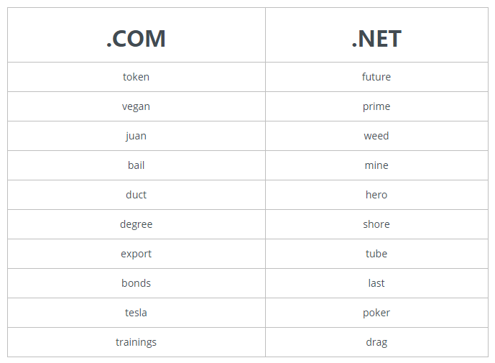495x363 pixels.
Task: Select the 'duct' cell
Action: [136, 195]
